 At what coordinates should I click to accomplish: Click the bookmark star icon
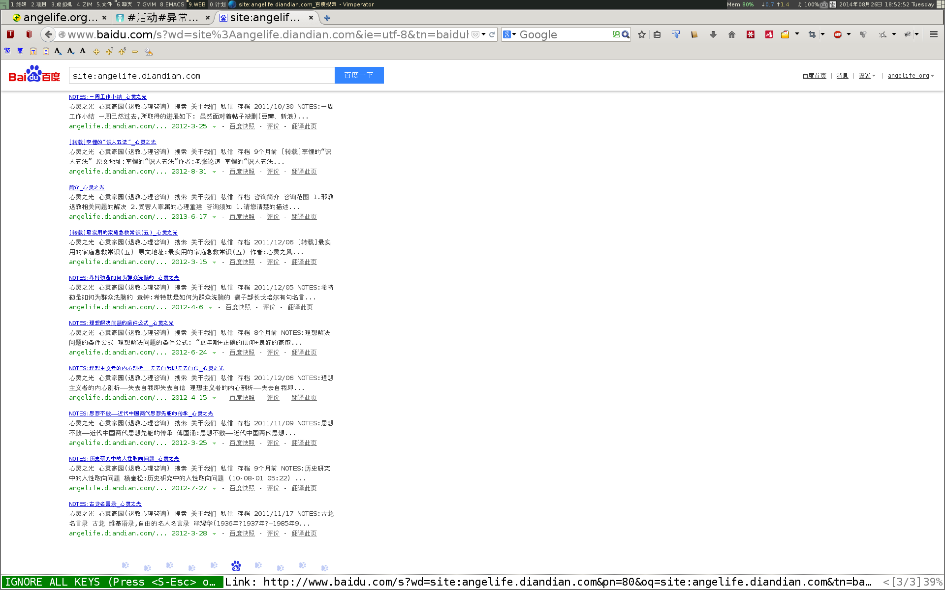(642, 34)
